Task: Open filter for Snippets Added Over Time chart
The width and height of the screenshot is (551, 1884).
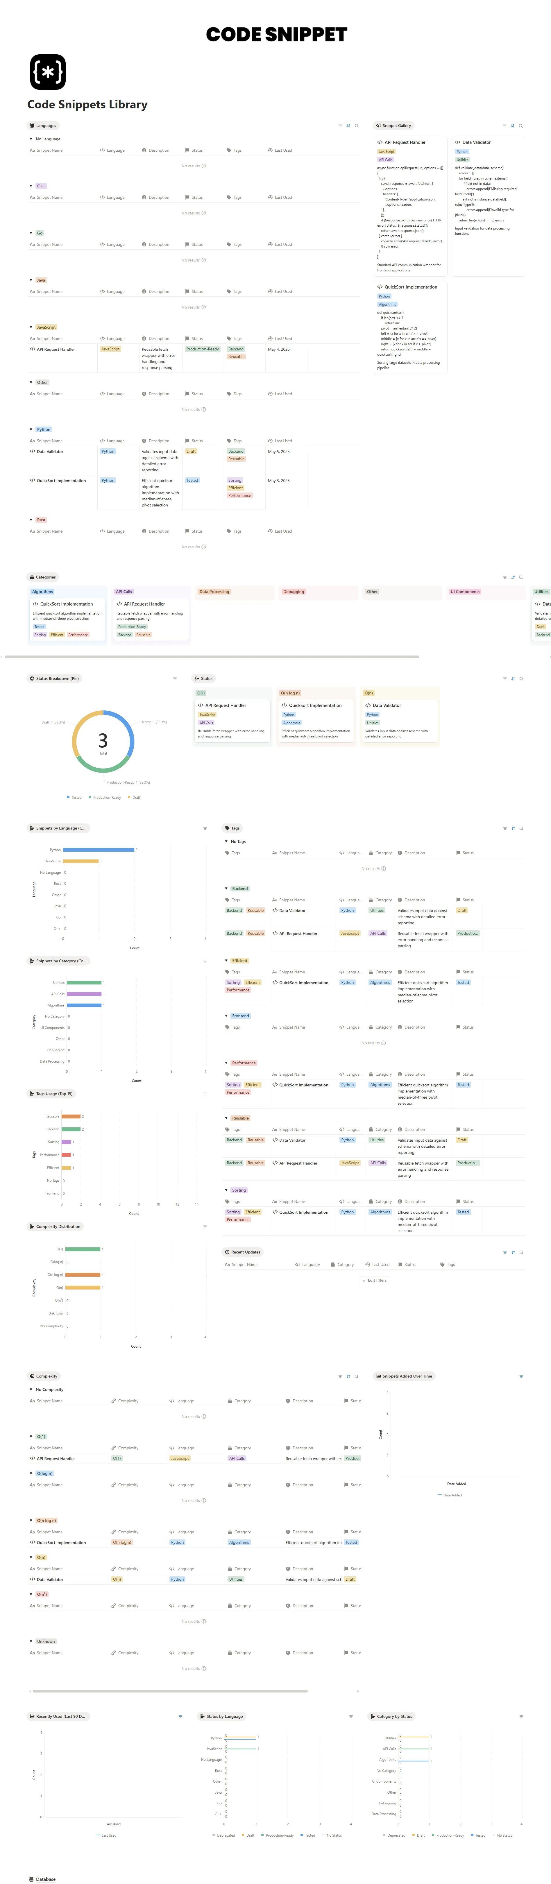Action: [521, 1376]
